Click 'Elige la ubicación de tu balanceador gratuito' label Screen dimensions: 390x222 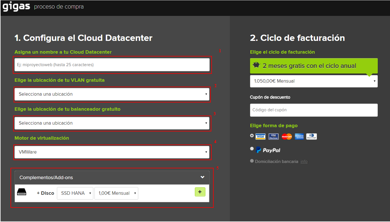68,109
